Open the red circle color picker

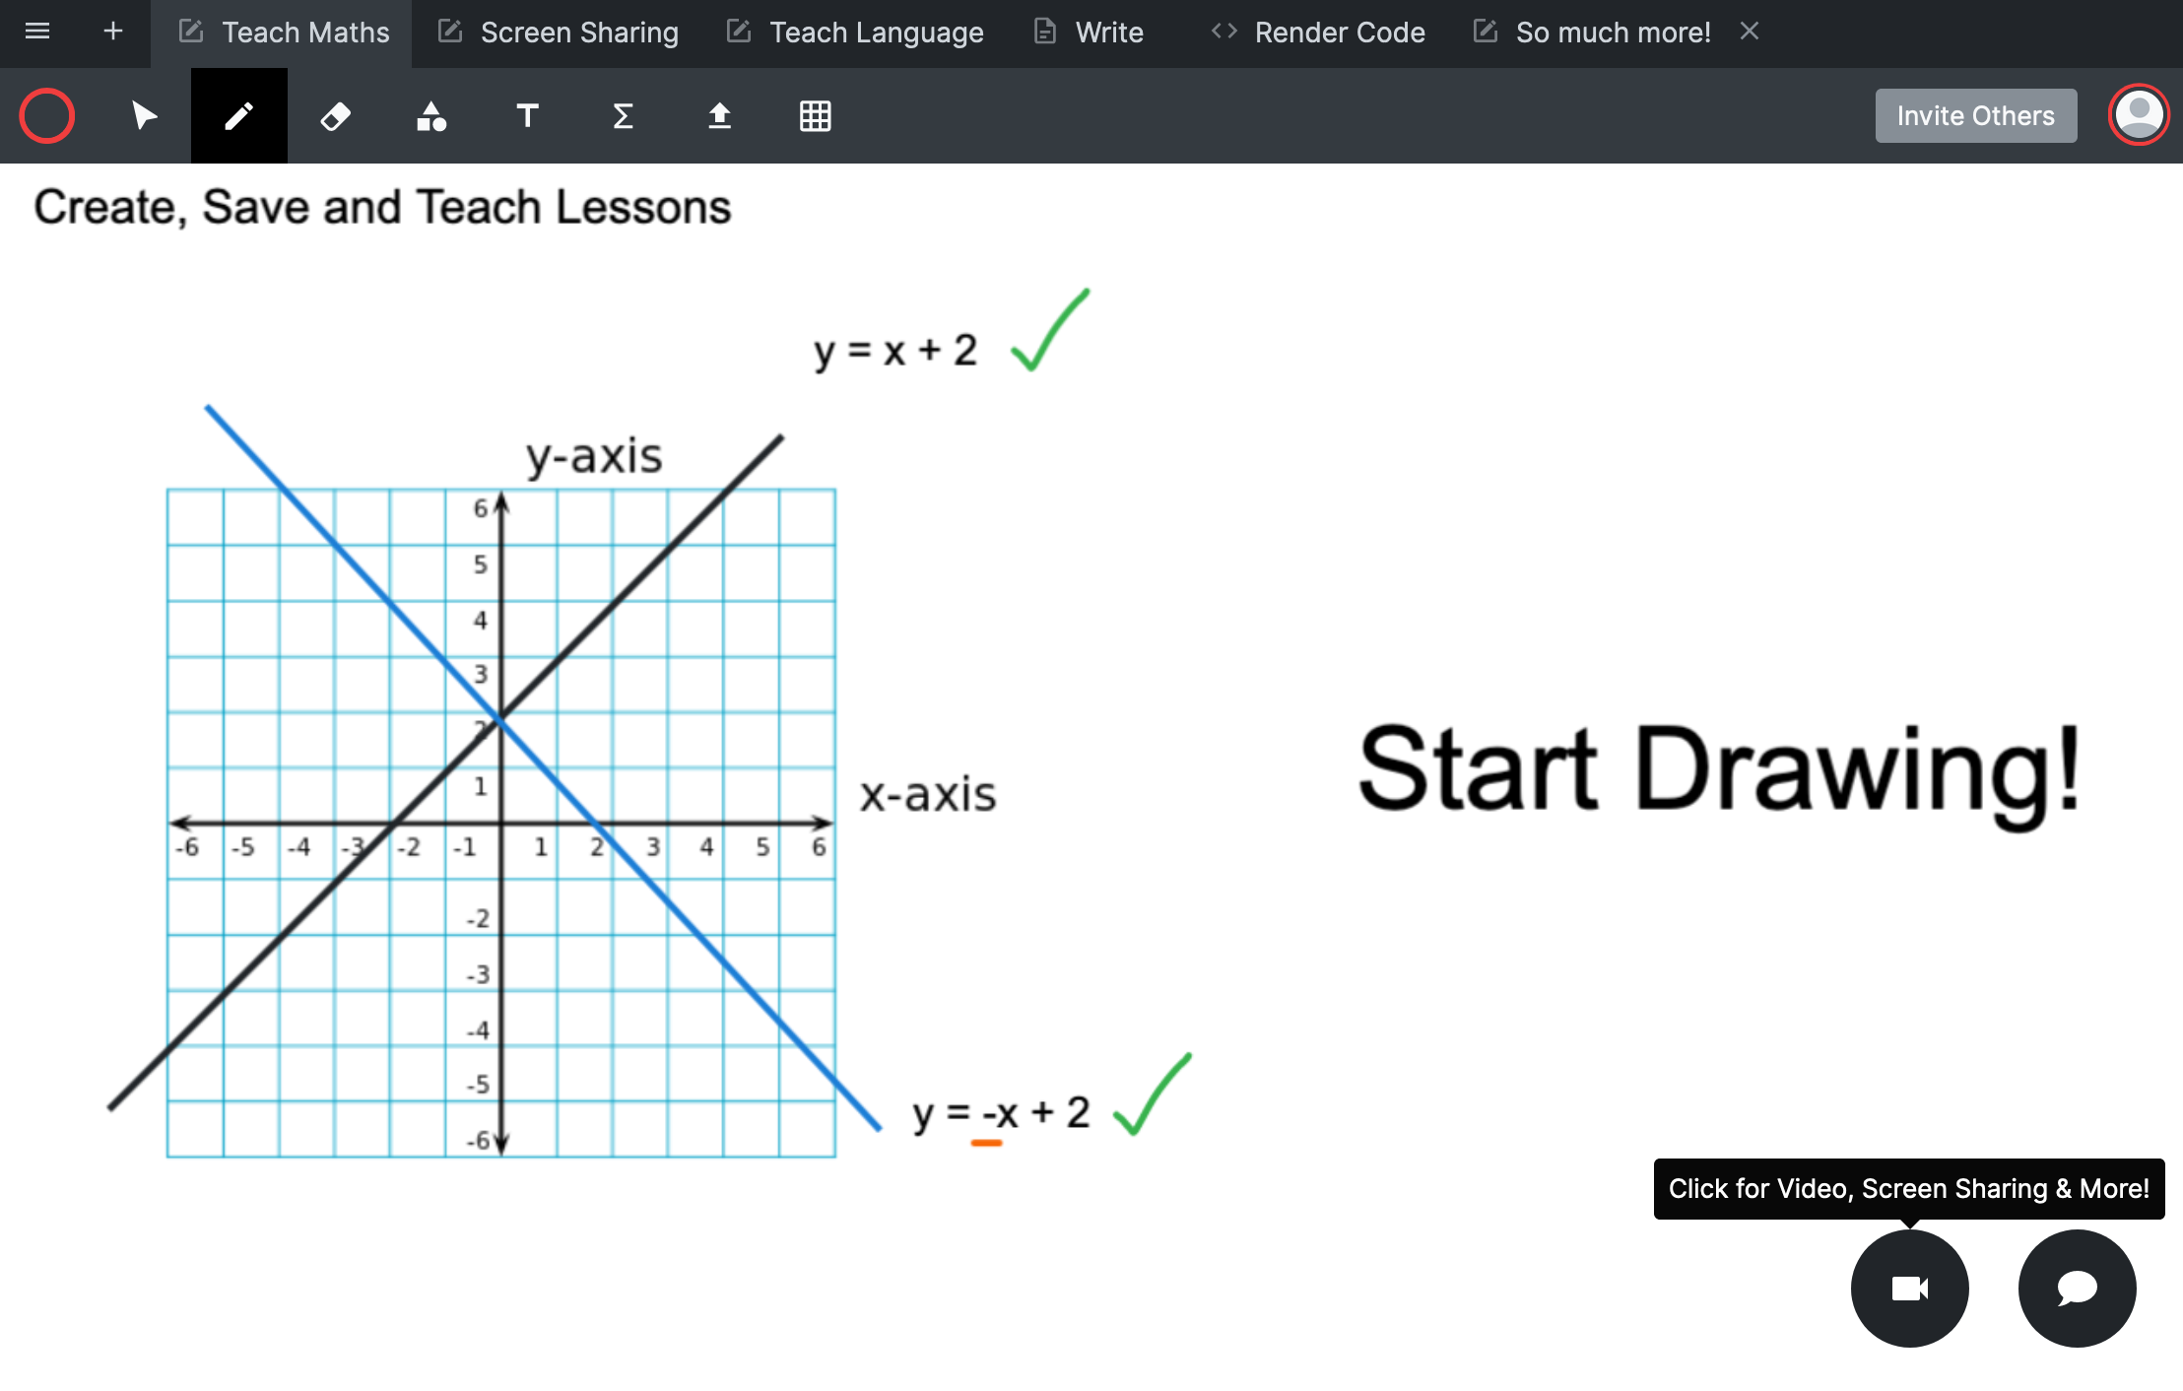click(x=47, y=116)
